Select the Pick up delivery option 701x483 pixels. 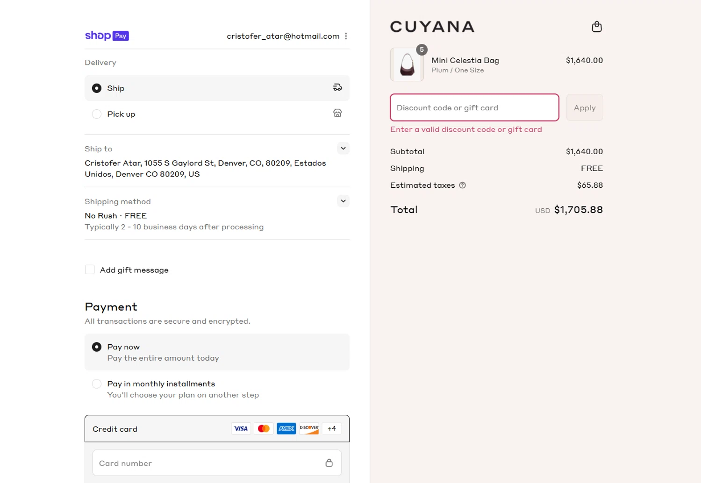click(x=217, y=114)
